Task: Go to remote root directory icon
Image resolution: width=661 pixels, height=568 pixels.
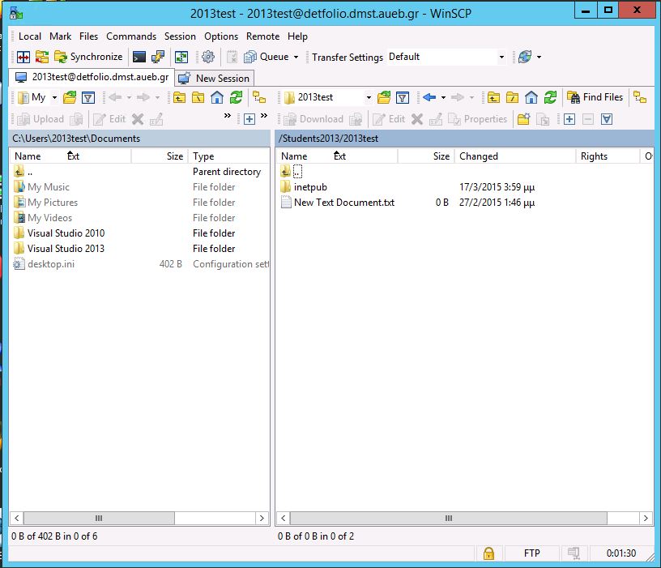Action: pos(512,98)
